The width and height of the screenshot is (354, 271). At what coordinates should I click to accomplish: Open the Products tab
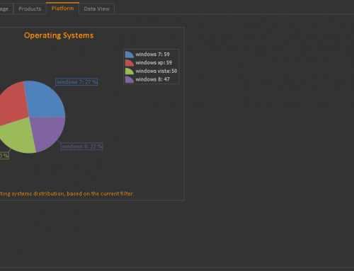pos(30,8)
